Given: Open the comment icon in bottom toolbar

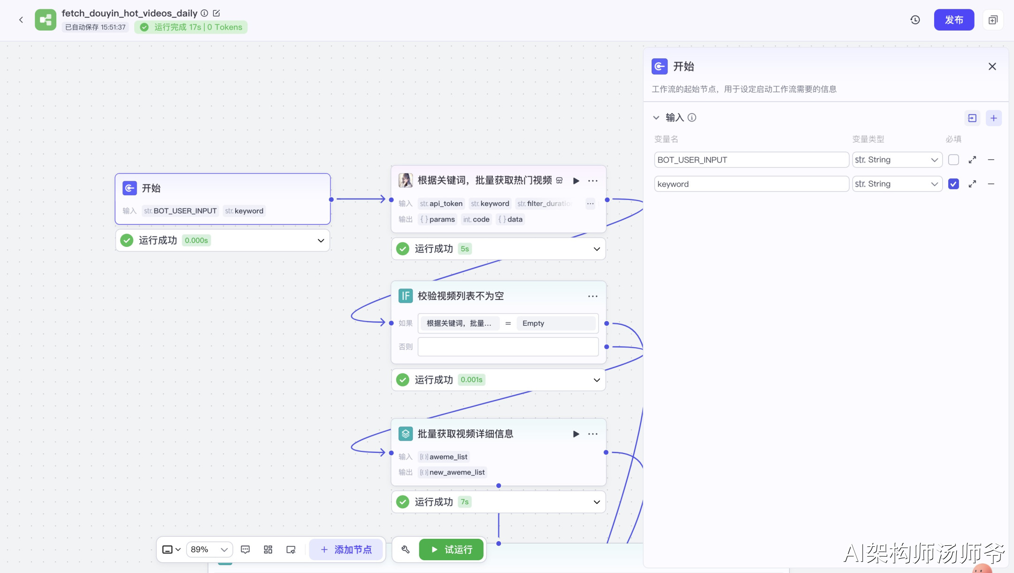Looking at the screenshot, I should (x=245, y=550).
